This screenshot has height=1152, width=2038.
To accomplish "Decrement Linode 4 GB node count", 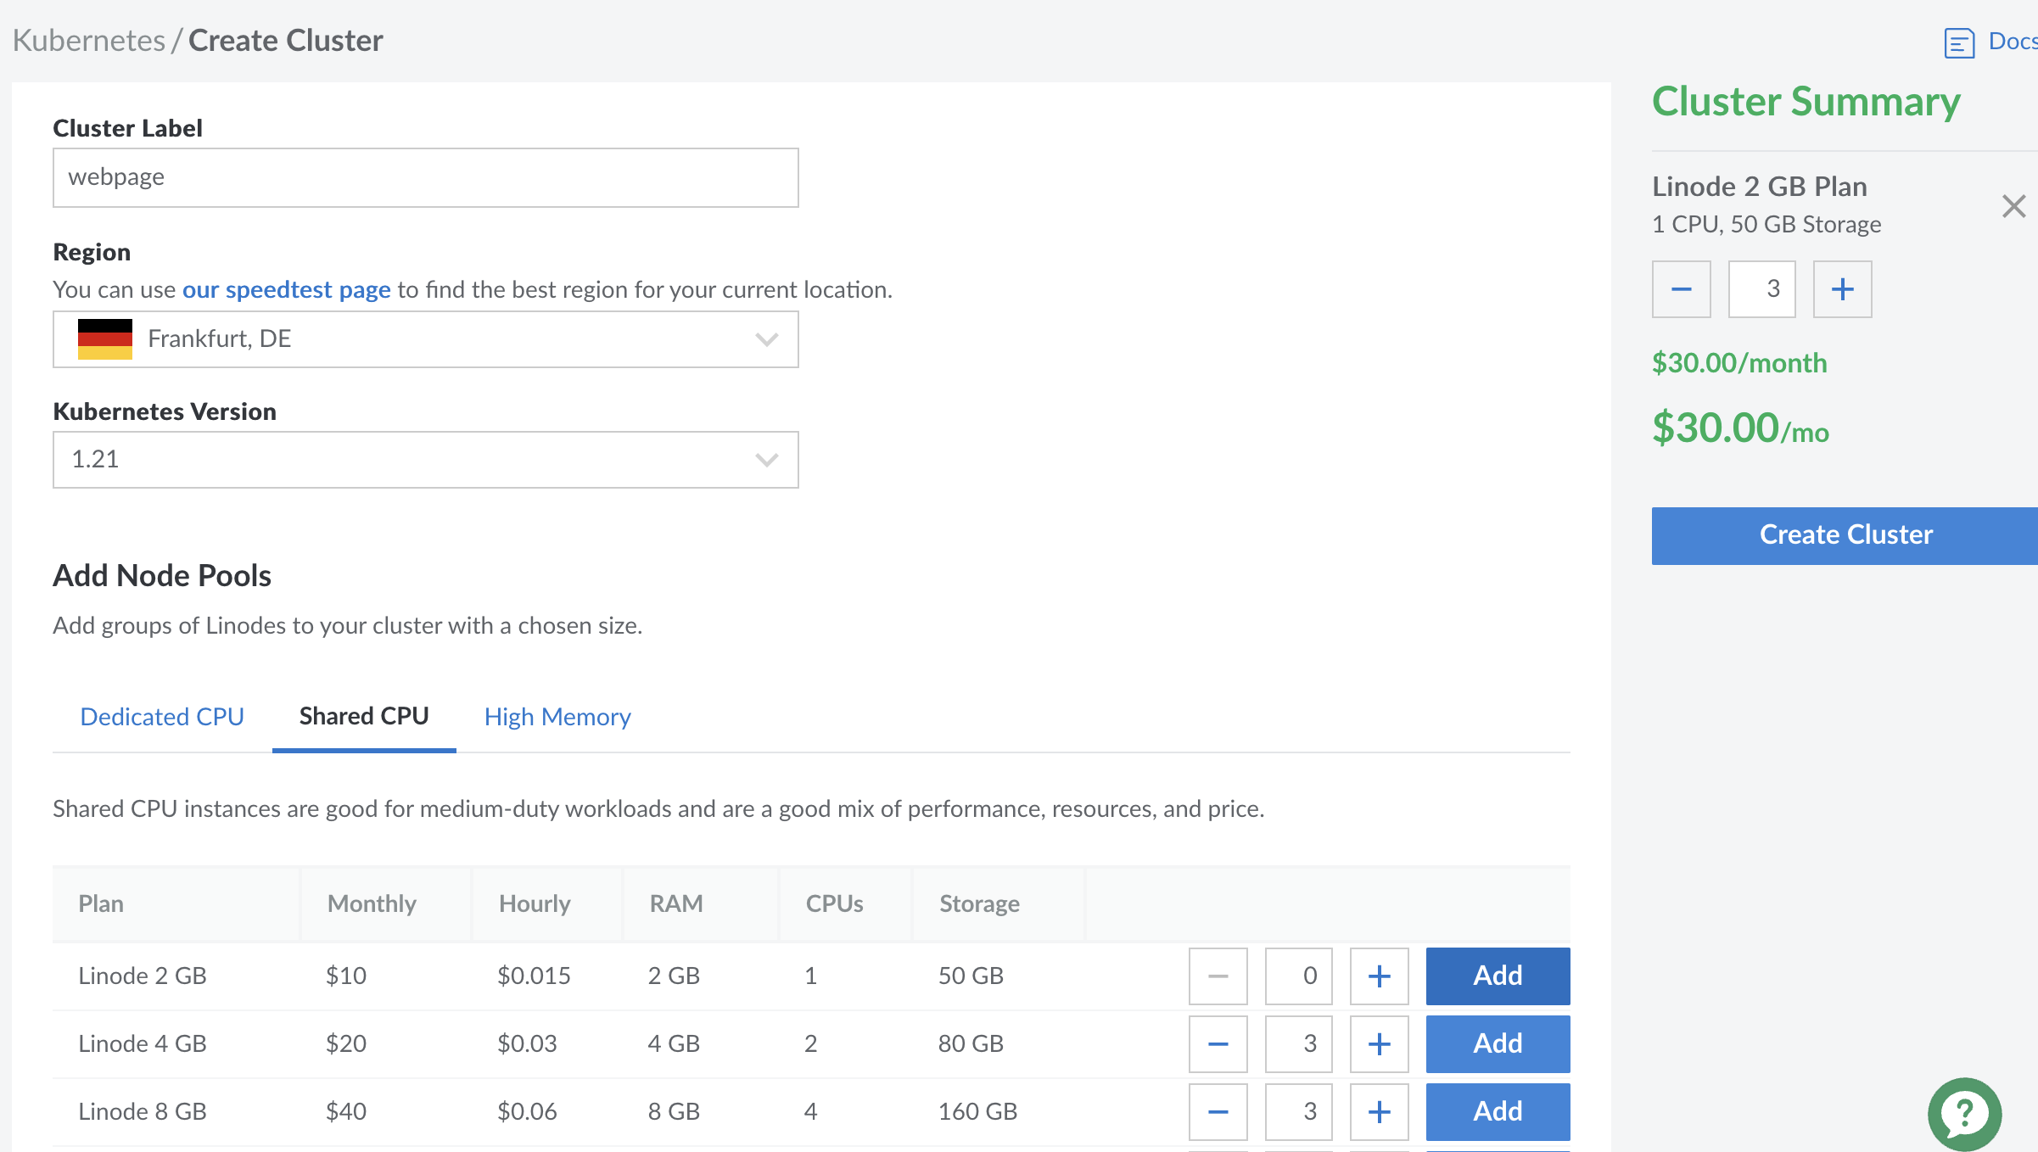I will click(x=1218, y=1043).
